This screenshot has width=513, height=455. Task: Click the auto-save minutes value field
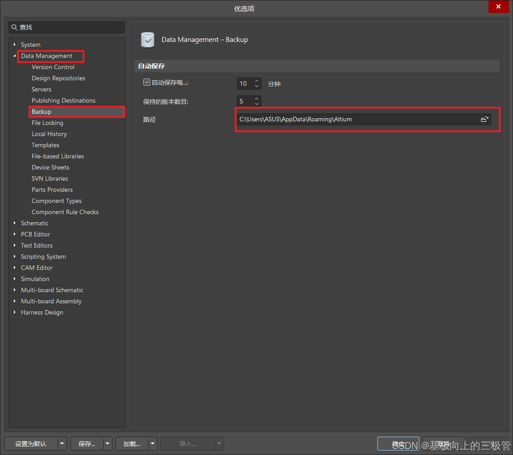click(245, 83)
